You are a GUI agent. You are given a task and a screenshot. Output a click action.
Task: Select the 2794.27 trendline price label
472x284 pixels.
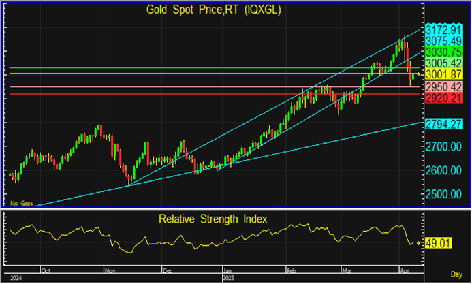coord(443,123)
